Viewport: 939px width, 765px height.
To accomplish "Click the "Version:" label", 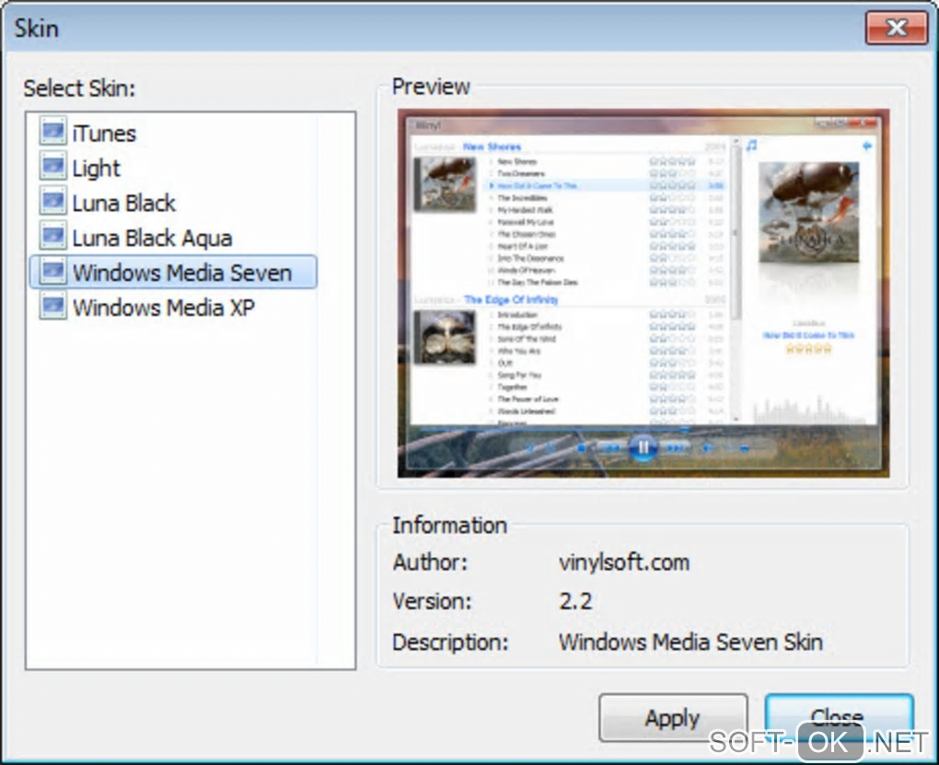I will tap(433, 601).
